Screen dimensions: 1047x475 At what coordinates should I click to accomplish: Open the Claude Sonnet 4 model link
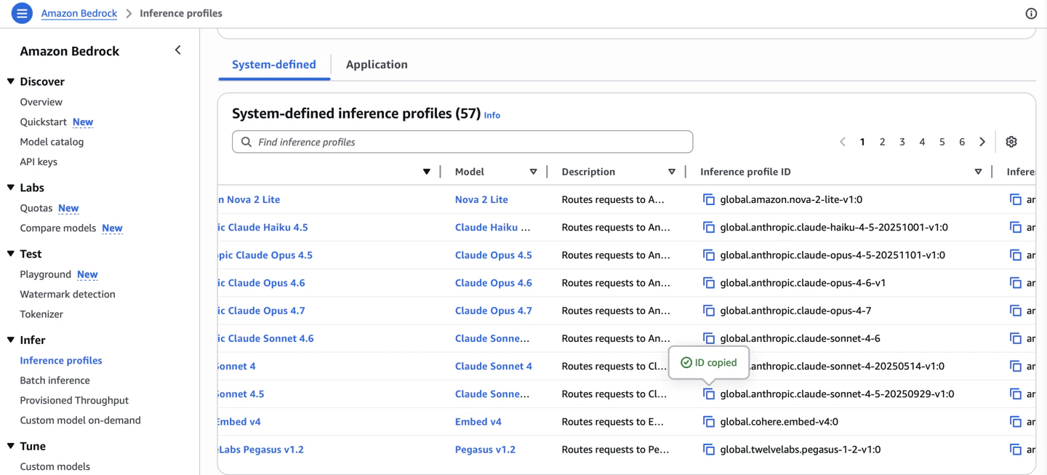pyautogui.click(x=494, y=366)
